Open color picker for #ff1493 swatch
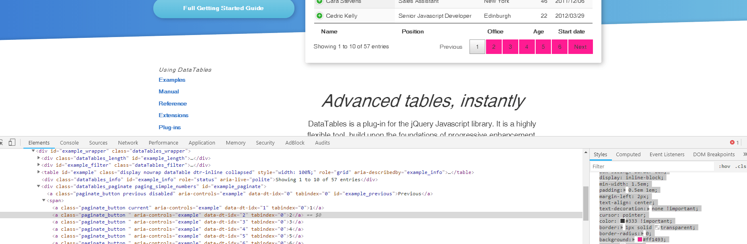 click(x=640, y=240)
